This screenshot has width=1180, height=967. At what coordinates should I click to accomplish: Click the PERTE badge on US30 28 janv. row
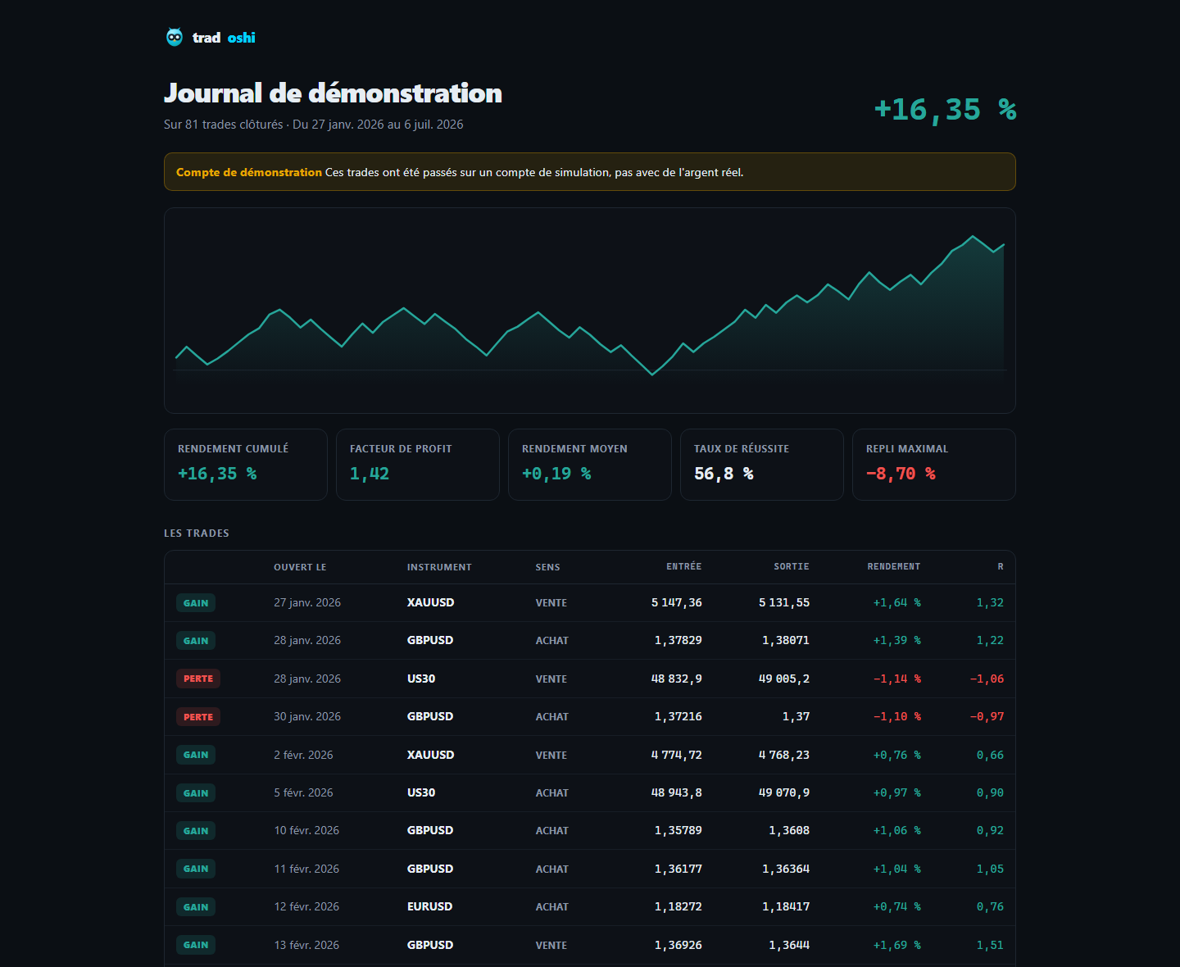[198, 679]
